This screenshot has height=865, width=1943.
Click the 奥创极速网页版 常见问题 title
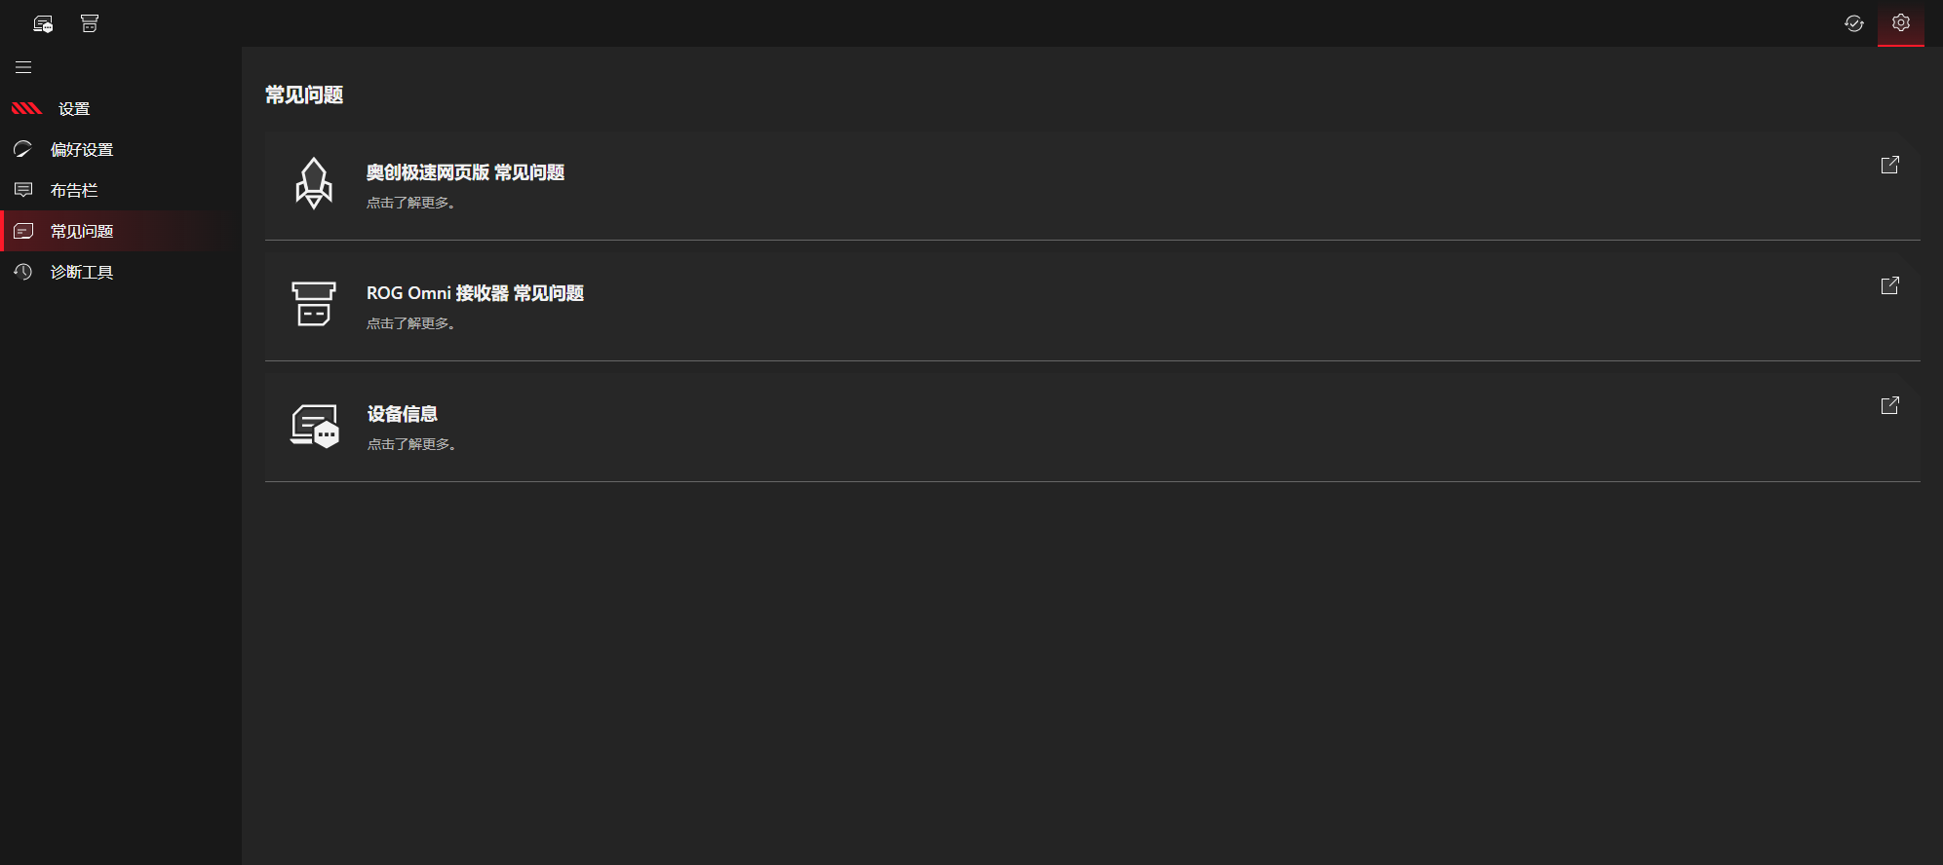tap(465, 172)
